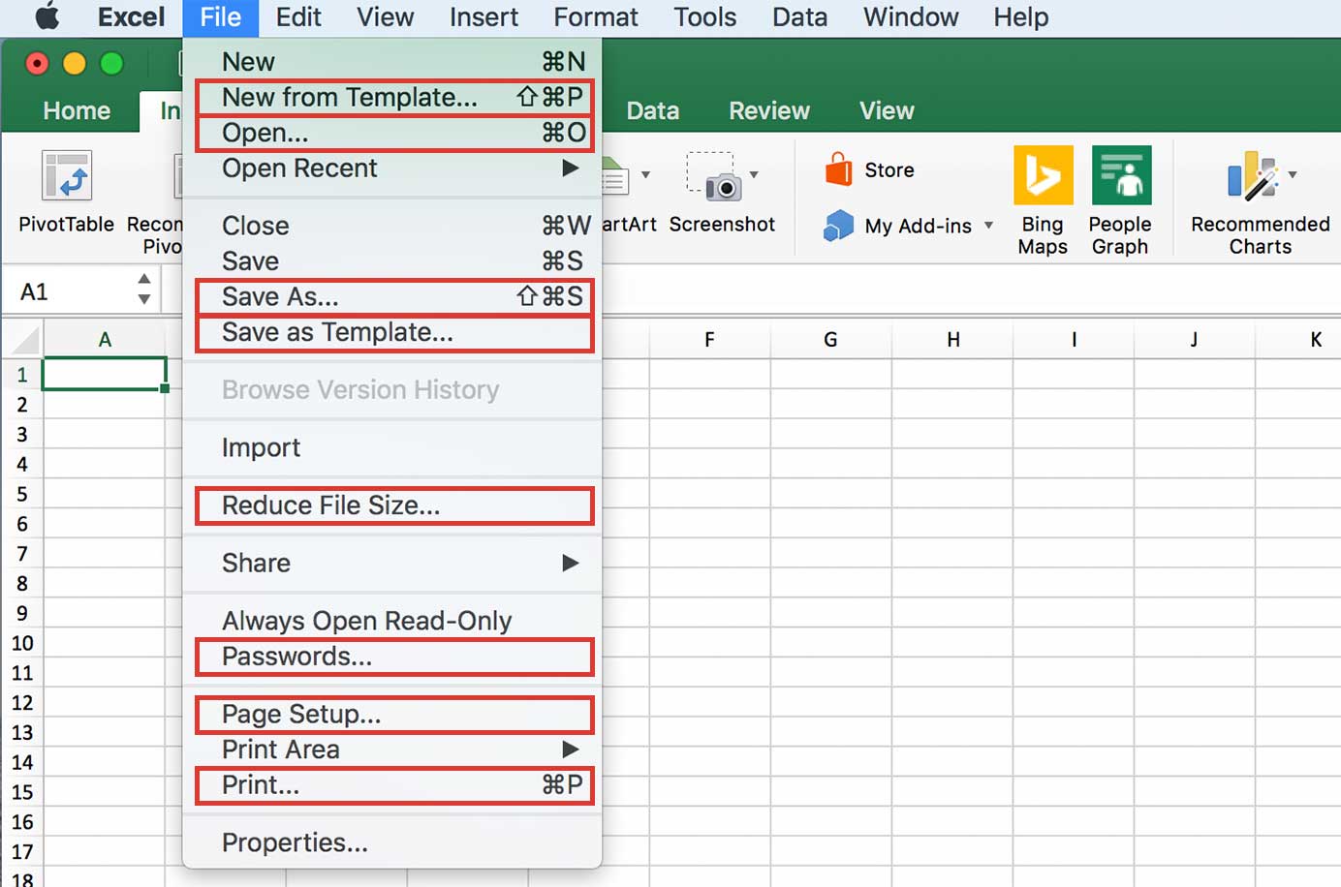
Task: Open the Insert menu in menu bar
Action: click(x=483, y=16)
